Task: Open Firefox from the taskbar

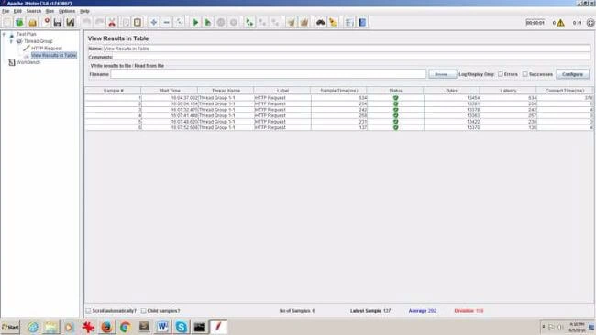Action: tap(106, 327)
